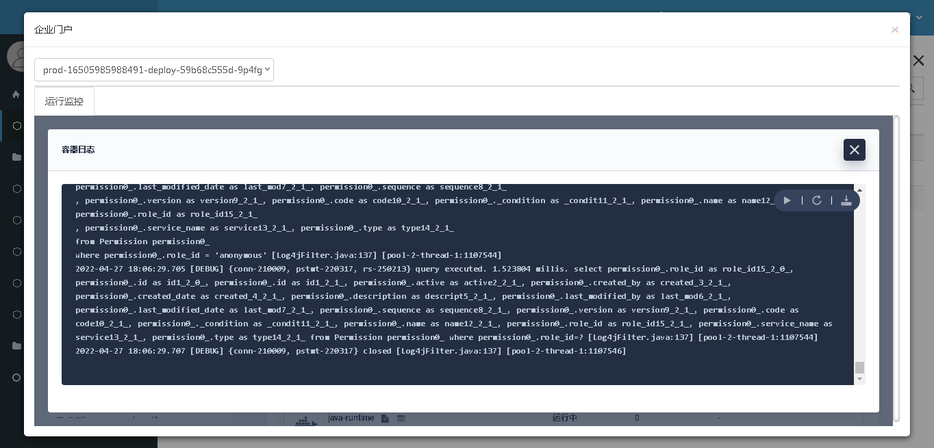This screenshot has width=934, height=448.
Task: Click the outer dialog vertical scrollbar
Action: click(896, 267)
